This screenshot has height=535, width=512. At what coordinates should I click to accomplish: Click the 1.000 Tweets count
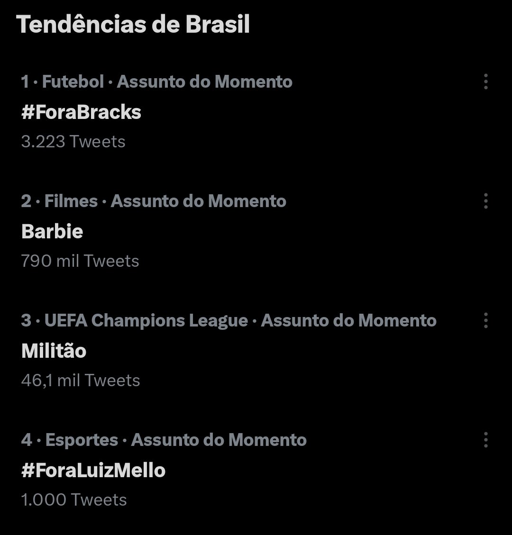(74, 500)
